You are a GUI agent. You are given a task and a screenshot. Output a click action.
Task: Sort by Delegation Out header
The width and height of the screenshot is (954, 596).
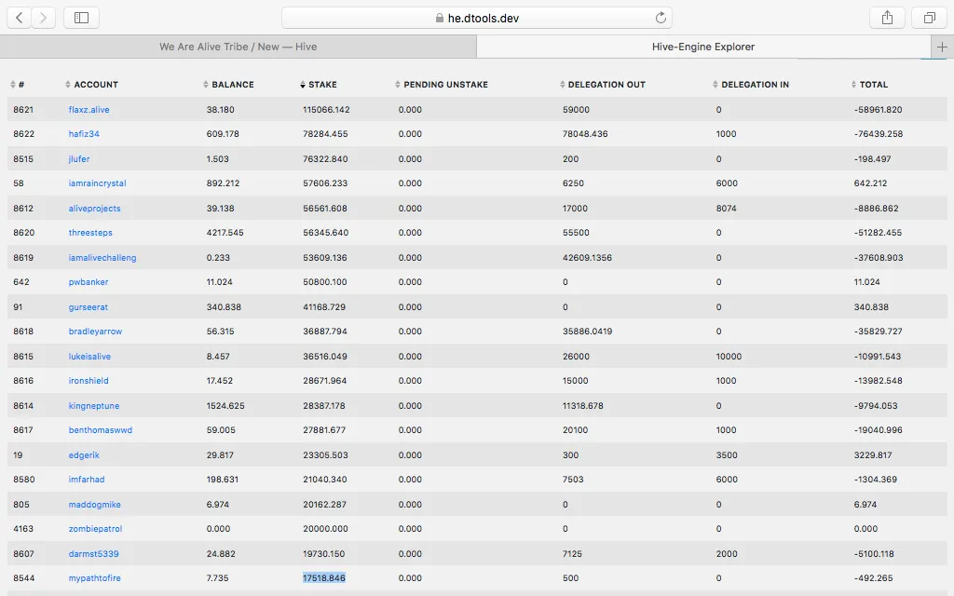[606, 85]
